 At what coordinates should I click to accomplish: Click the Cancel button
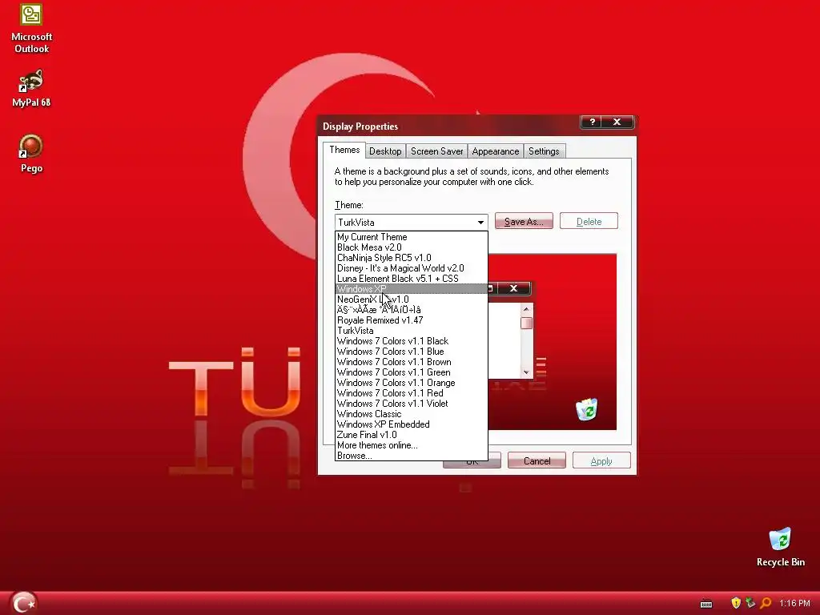point(537,460)
